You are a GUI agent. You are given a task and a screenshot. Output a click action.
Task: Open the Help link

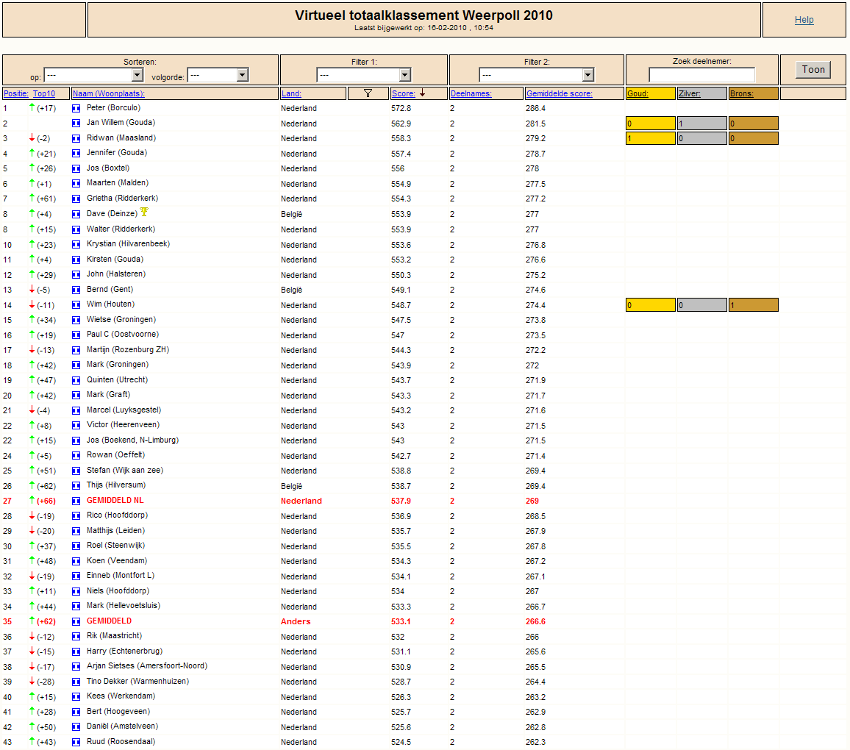(804, 20)
